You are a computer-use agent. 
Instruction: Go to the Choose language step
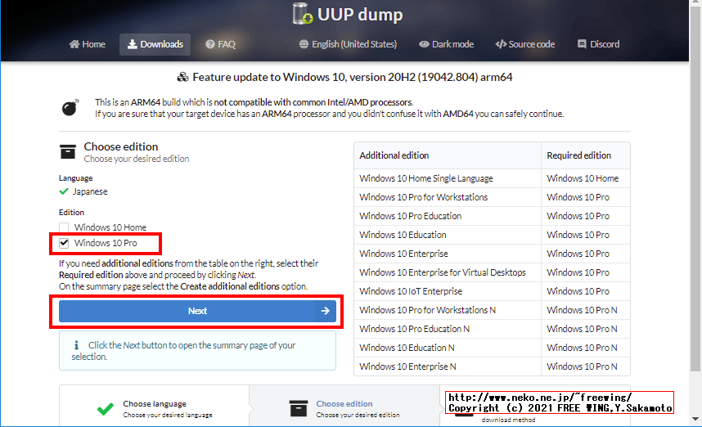(155, 408)
